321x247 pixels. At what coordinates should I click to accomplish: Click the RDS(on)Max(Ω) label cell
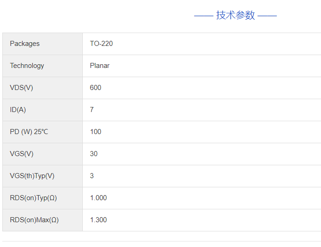(x=34, y=220)
